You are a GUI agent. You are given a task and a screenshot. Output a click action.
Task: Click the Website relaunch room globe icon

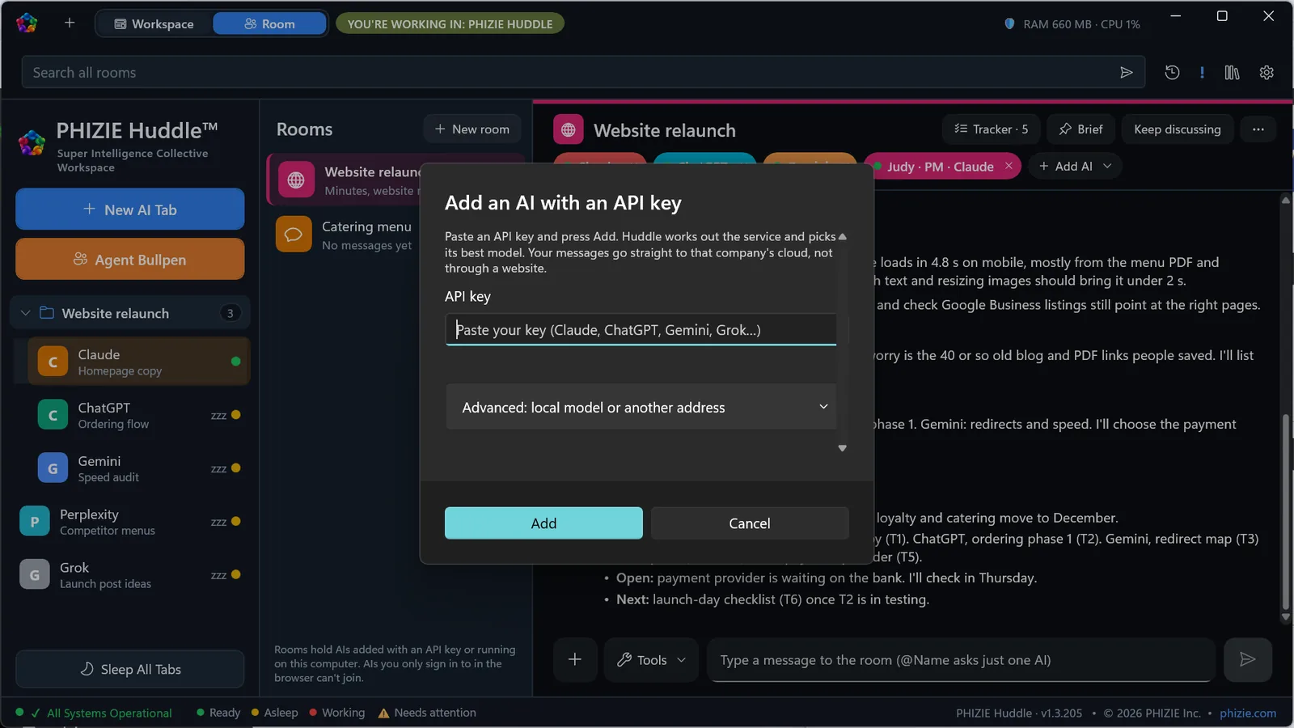point(296,180)
